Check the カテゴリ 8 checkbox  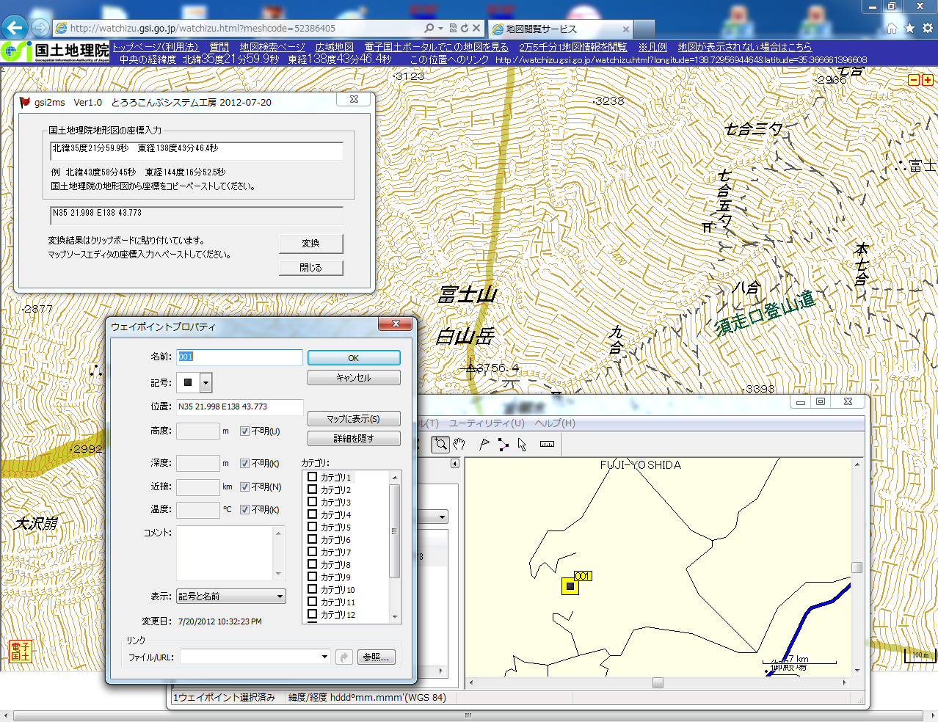pos(313,564)
